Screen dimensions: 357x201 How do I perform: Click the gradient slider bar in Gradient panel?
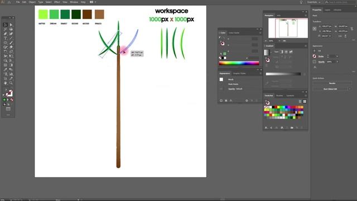click(283, 74)
